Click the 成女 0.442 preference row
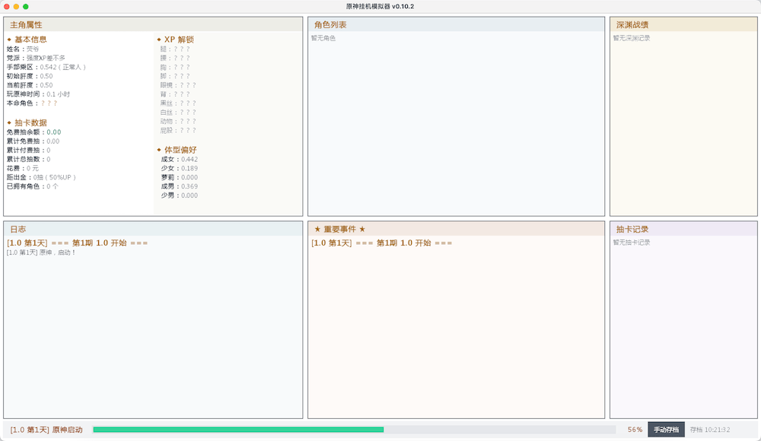 tap(179, 159)
